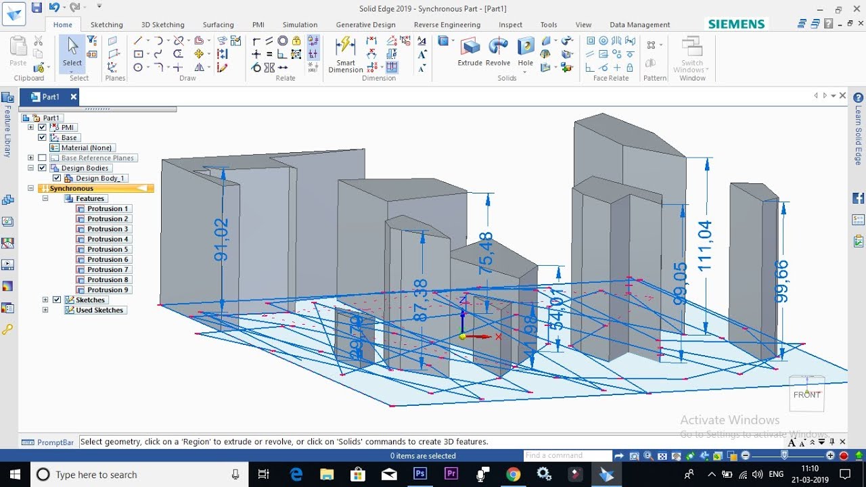Toggle the Design Body_1 checkbox
This screenshot has width=866, height=487.
point(57,178)
